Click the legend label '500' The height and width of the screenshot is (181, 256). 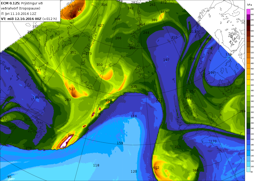coord(252,58)
